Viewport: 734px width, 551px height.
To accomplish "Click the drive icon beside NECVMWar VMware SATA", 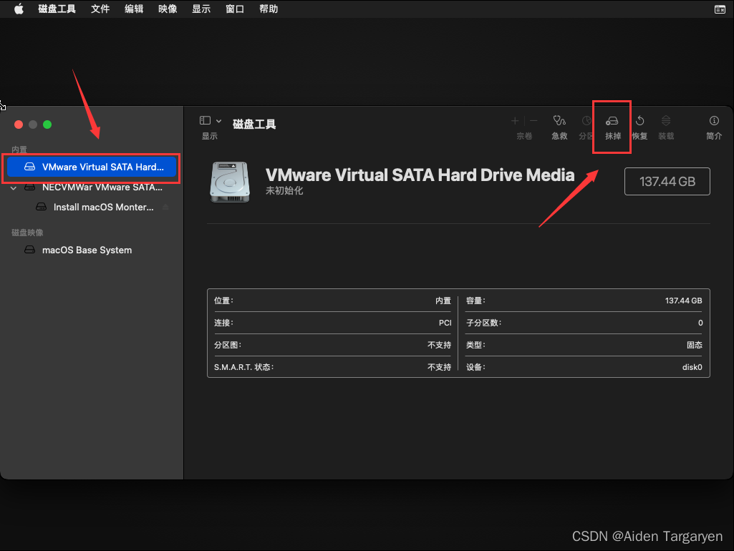I will pos(29,187).
